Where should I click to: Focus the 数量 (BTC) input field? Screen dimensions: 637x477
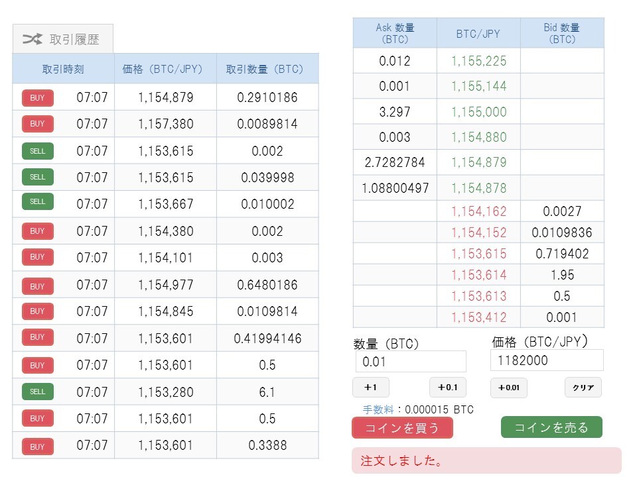point(410,362)
